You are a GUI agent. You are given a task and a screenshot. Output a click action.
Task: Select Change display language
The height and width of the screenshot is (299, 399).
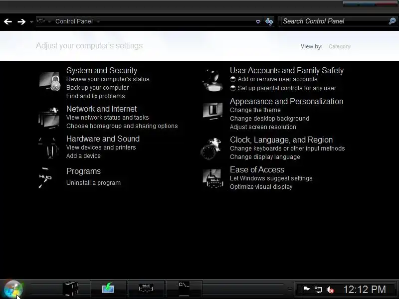[265, 157]
